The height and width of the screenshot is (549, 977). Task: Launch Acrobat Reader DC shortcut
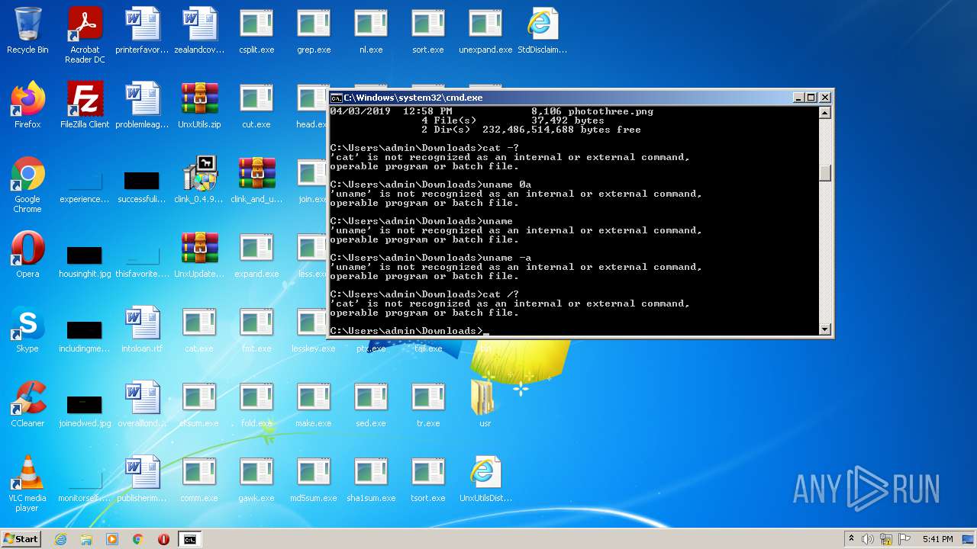[x=85, y=35]
